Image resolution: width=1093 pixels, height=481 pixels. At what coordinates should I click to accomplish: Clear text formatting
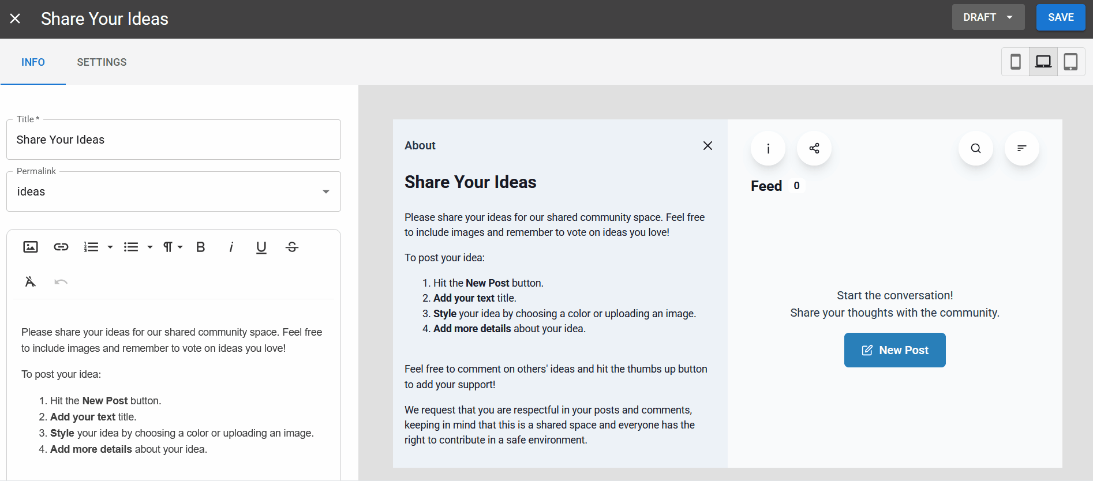point(31,281)
